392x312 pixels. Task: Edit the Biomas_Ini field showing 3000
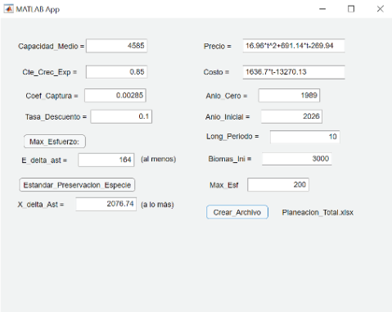pyautogui.click(x=297, y=159)
